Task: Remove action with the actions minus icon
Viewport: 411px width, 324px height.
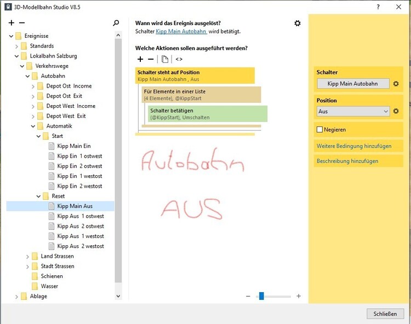Action: [x=151, y=59]
